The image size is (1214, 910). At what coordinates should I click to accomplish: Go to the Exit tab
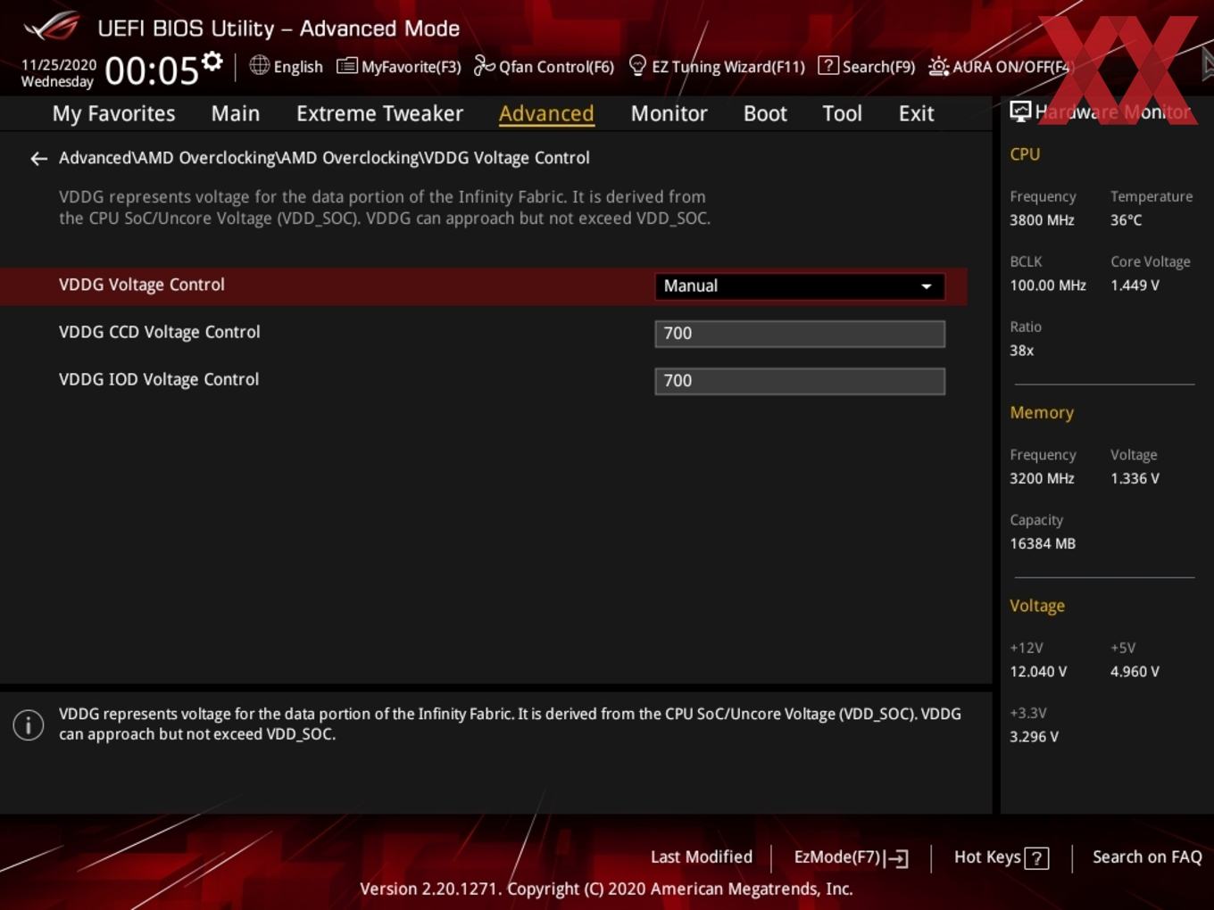coord(916,113)
